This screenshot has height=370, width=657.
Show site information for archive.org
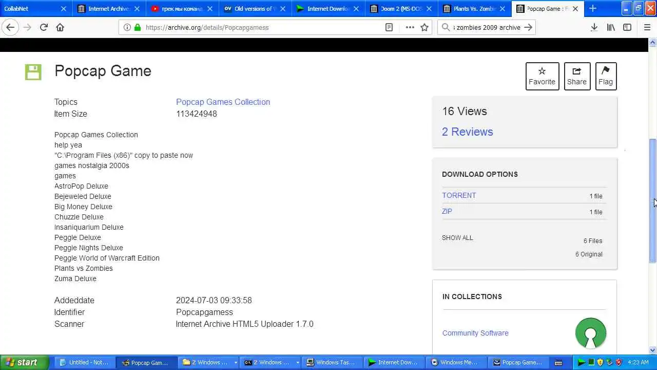pyautogui.click(x=127, y=27)
